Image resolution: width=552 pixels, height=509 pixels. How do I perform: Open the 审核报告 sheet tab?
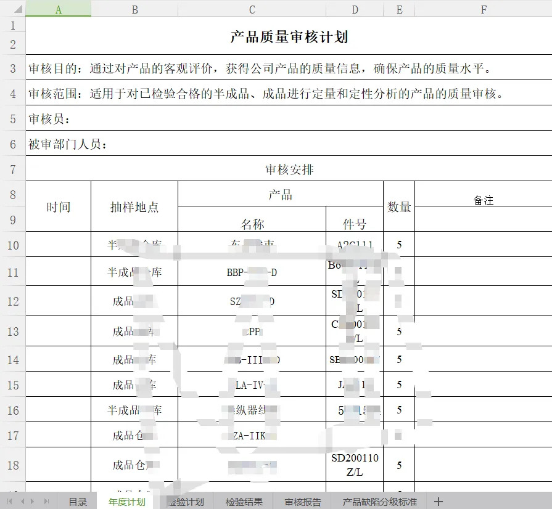[303, 502]
